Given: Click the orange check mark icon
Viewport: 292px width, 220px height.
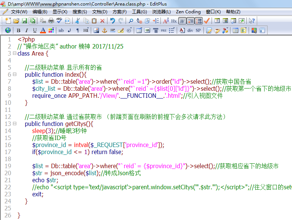Looking at the screenshot, I should point(207,21).
